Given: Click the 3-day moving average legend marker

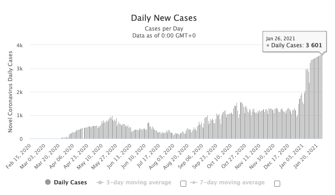Looking at the screenshot, I should (x=99, y=182).
